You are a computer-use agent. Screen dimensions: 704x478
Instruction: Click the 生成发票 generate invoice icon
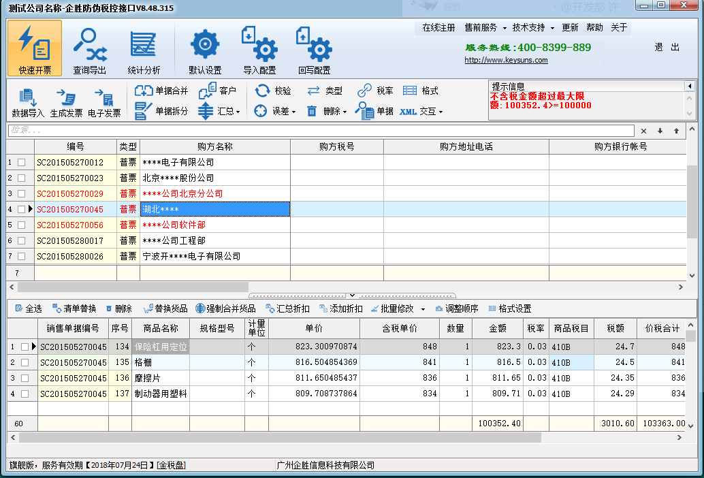66,103
